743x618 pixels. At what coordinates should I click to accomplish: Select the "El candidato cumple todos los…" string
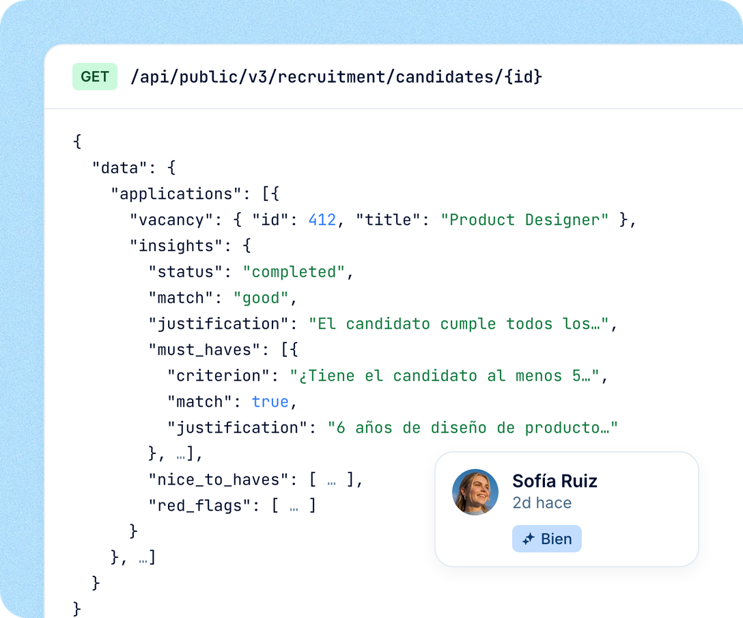pos(459,324)
